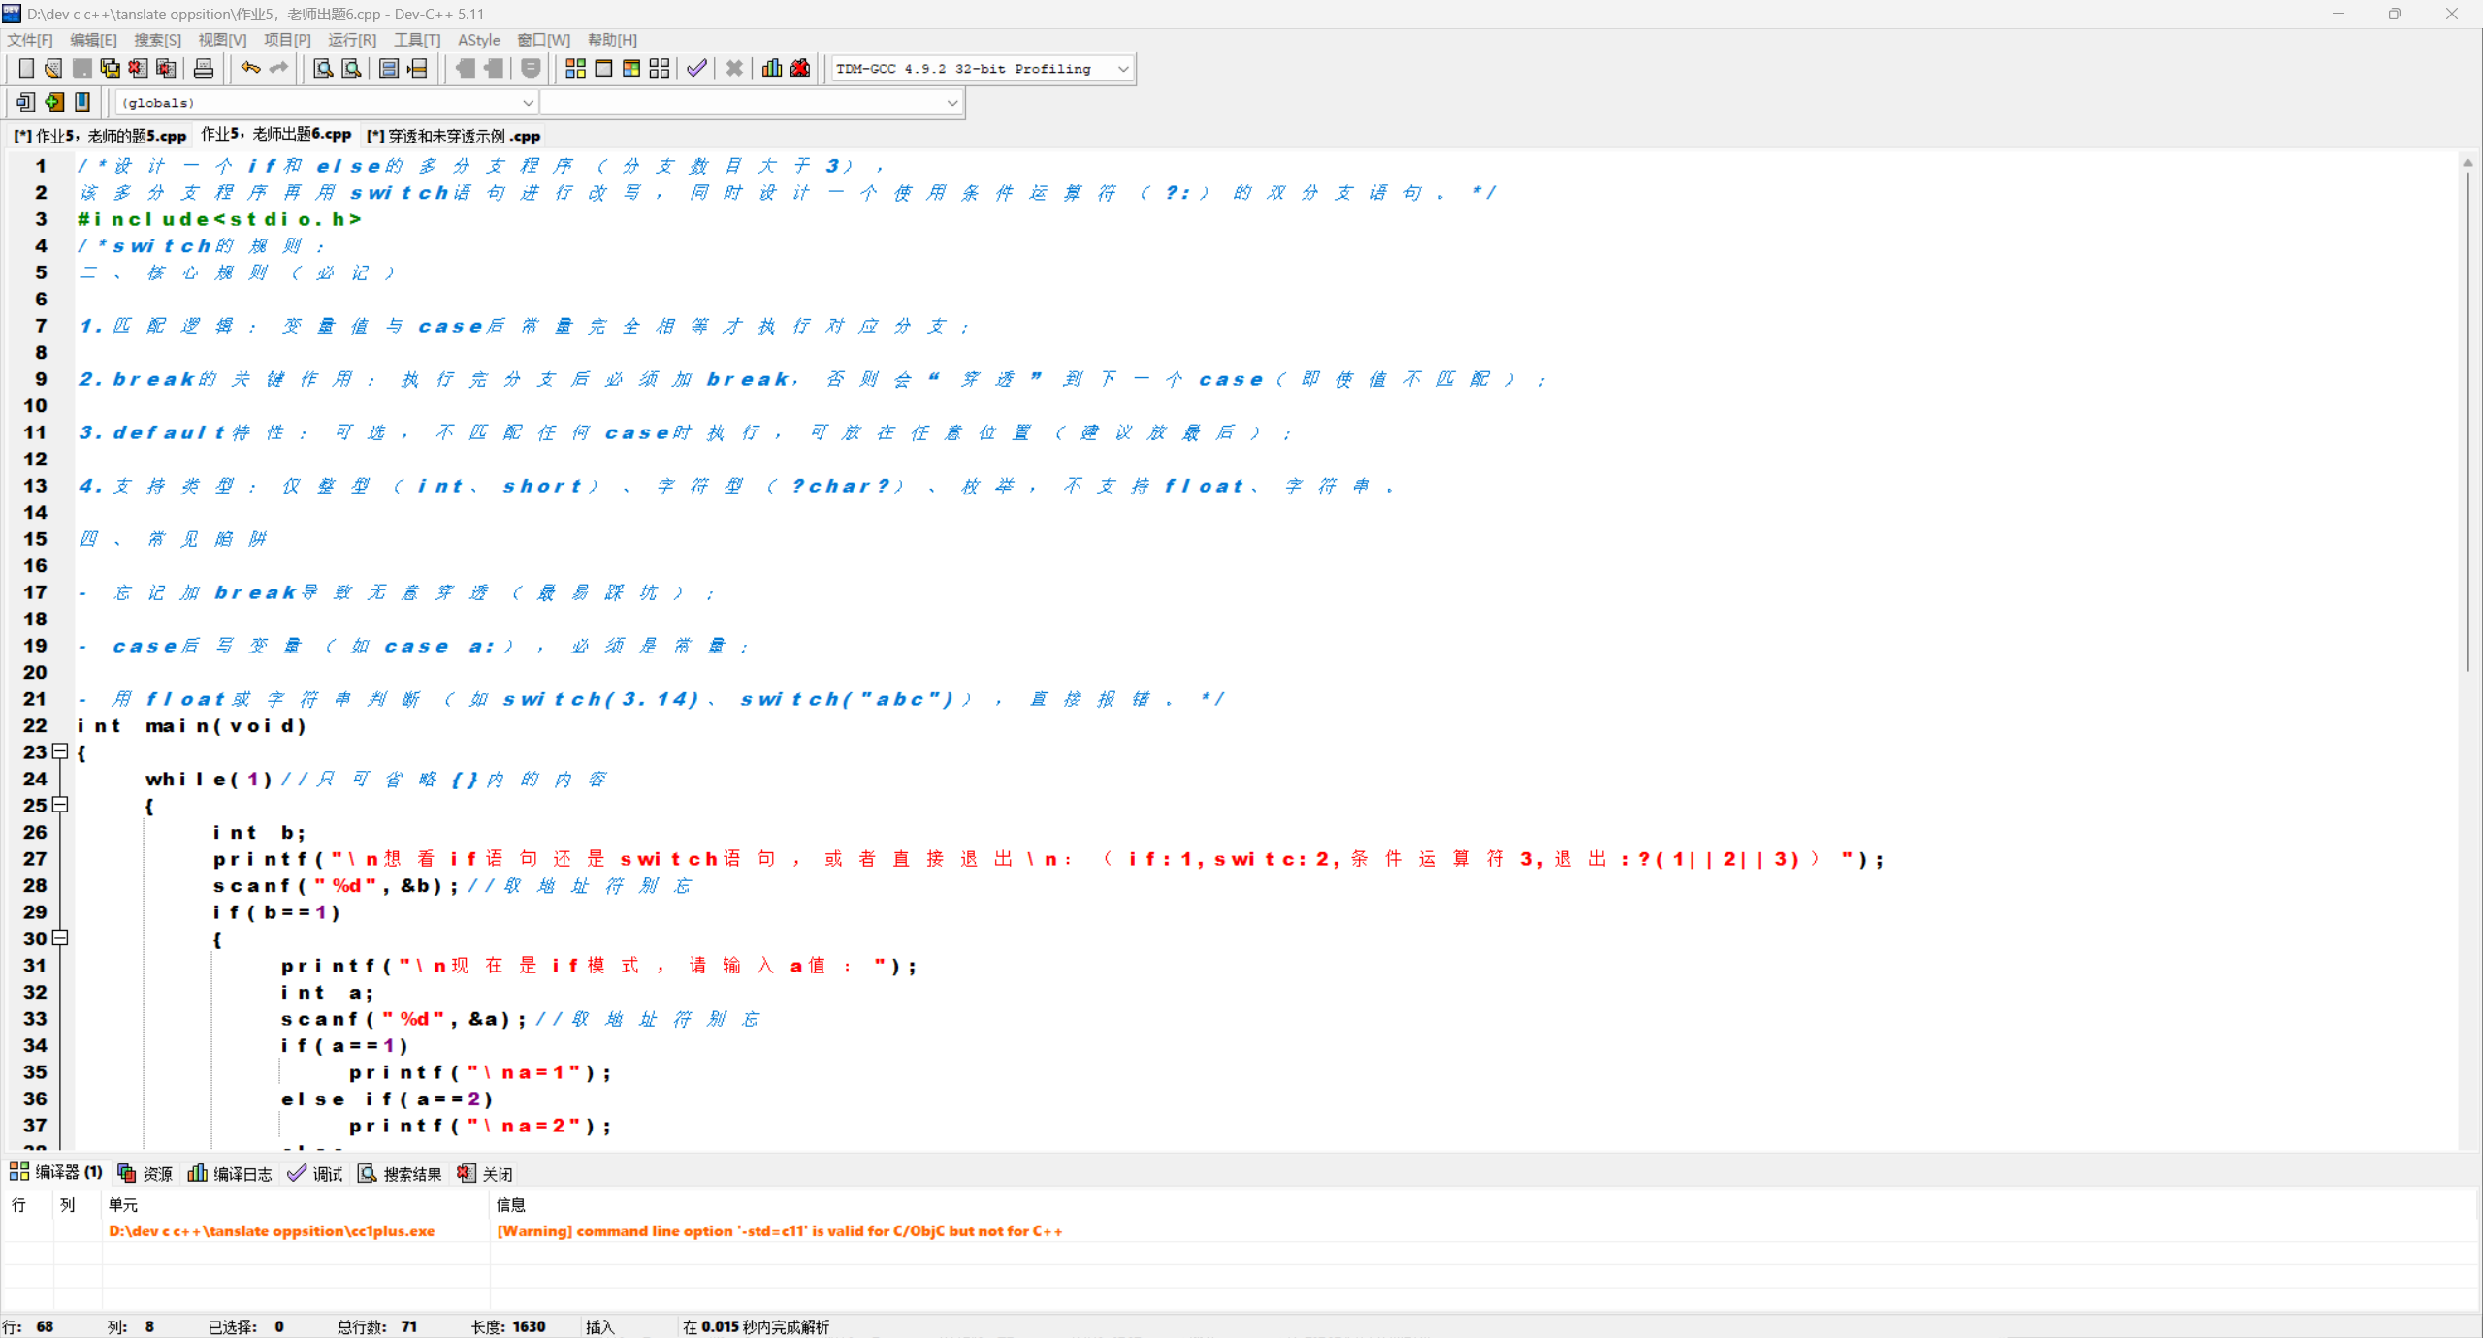Collapse the code fold at line 23

click(60, 751)
